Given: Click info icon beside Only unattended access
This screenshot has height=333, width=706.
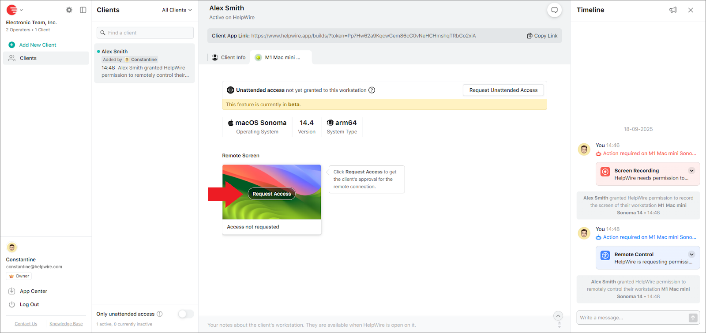Looking at the screenshot, I should (x=160, y=314).
